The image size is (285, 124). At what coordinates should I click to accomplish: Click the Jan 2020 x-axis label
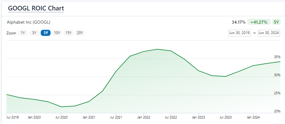coord(34,117)
